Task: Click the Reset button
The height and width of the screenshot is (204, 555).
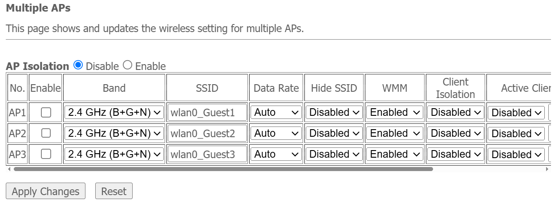Action: 113,192
